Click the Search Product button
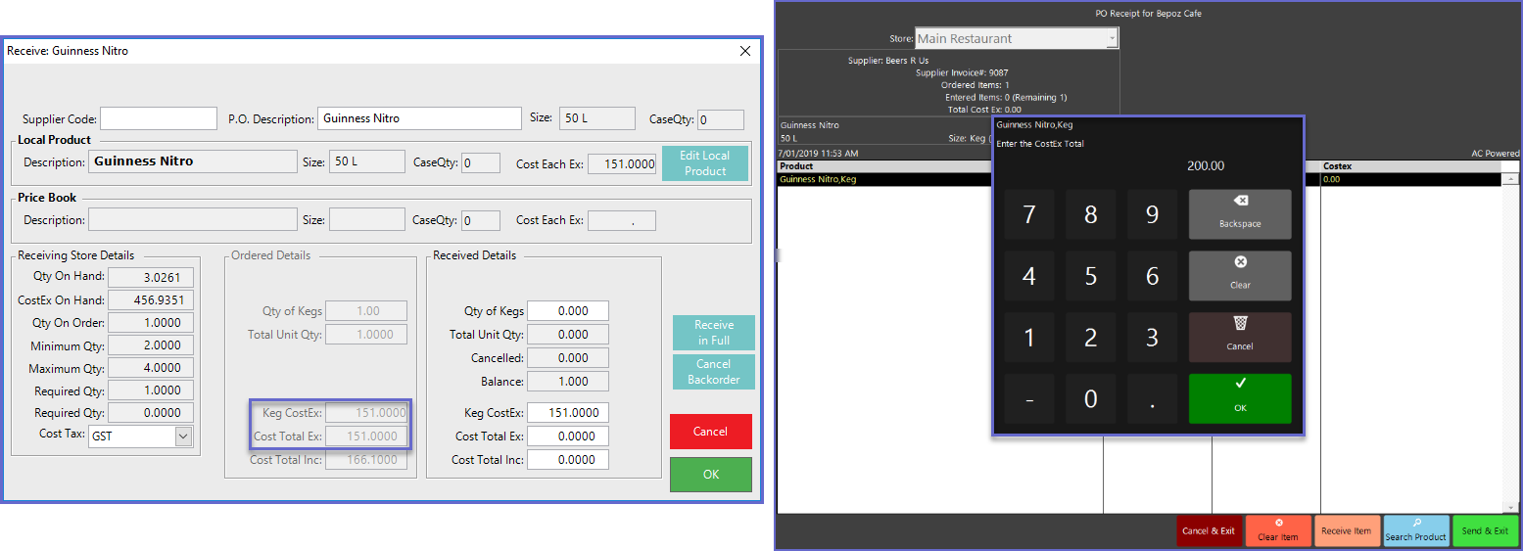This screenshot has width=1523, height=551. [1415, 530]
